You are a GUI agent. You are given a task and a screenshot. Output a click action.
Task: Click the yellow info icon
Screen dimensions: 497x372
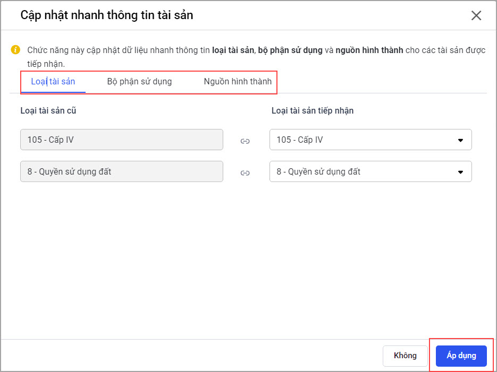(x=16, y=50)
